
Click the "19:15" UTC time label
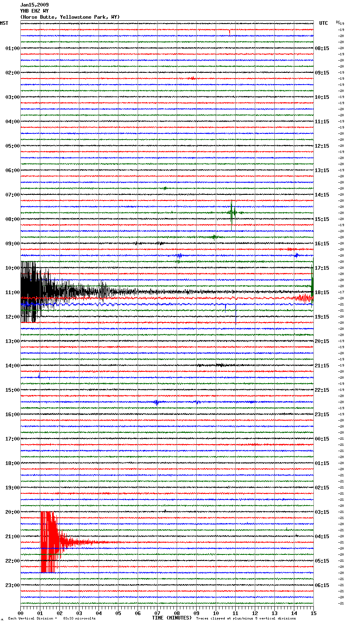(322, 317)
